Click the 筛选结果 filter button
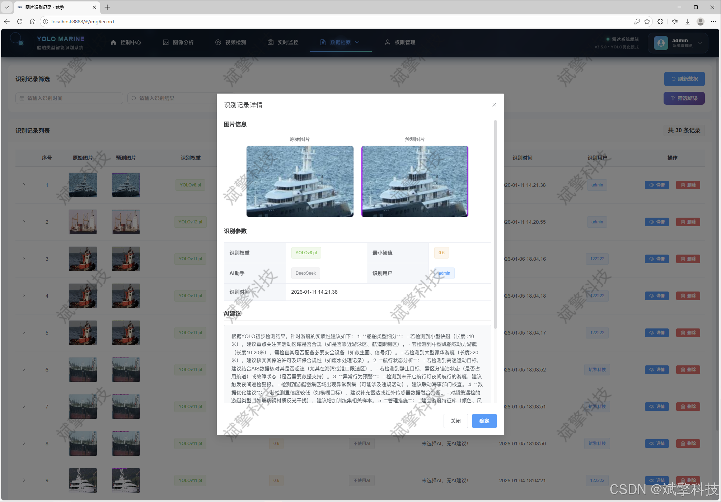721x502 pixels. point(684,98)
